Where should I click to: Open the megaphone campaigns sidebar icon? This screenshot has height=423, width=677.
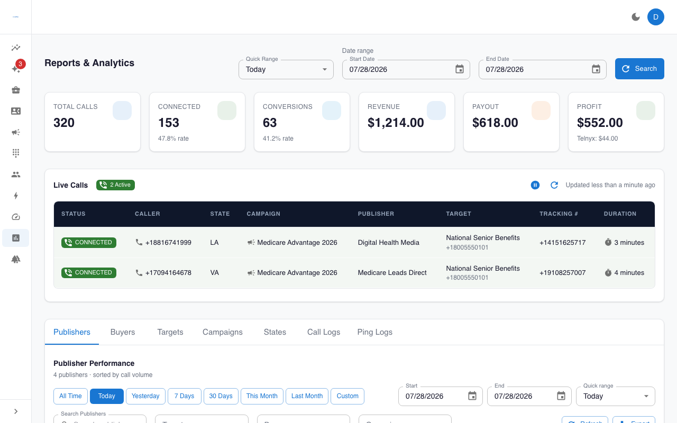[x=16, y=132]
